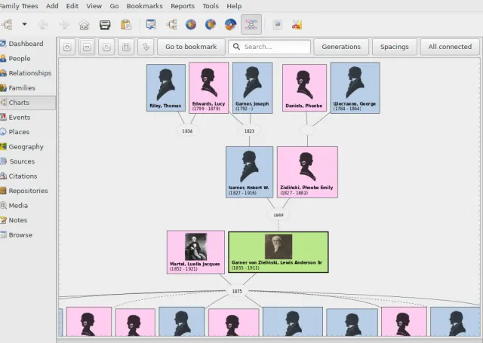Screen dimensions: 483x343
Task: Select the active Graph View chart icon
Action: coord(251,24)
